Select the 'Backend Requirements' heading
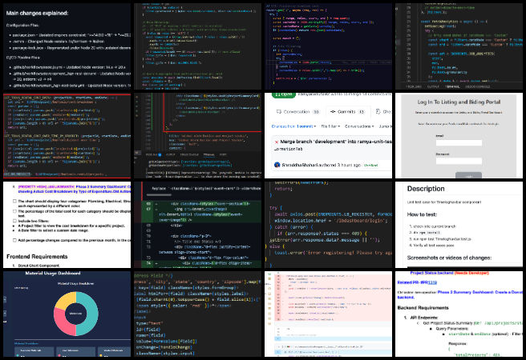 coord(423,308)
